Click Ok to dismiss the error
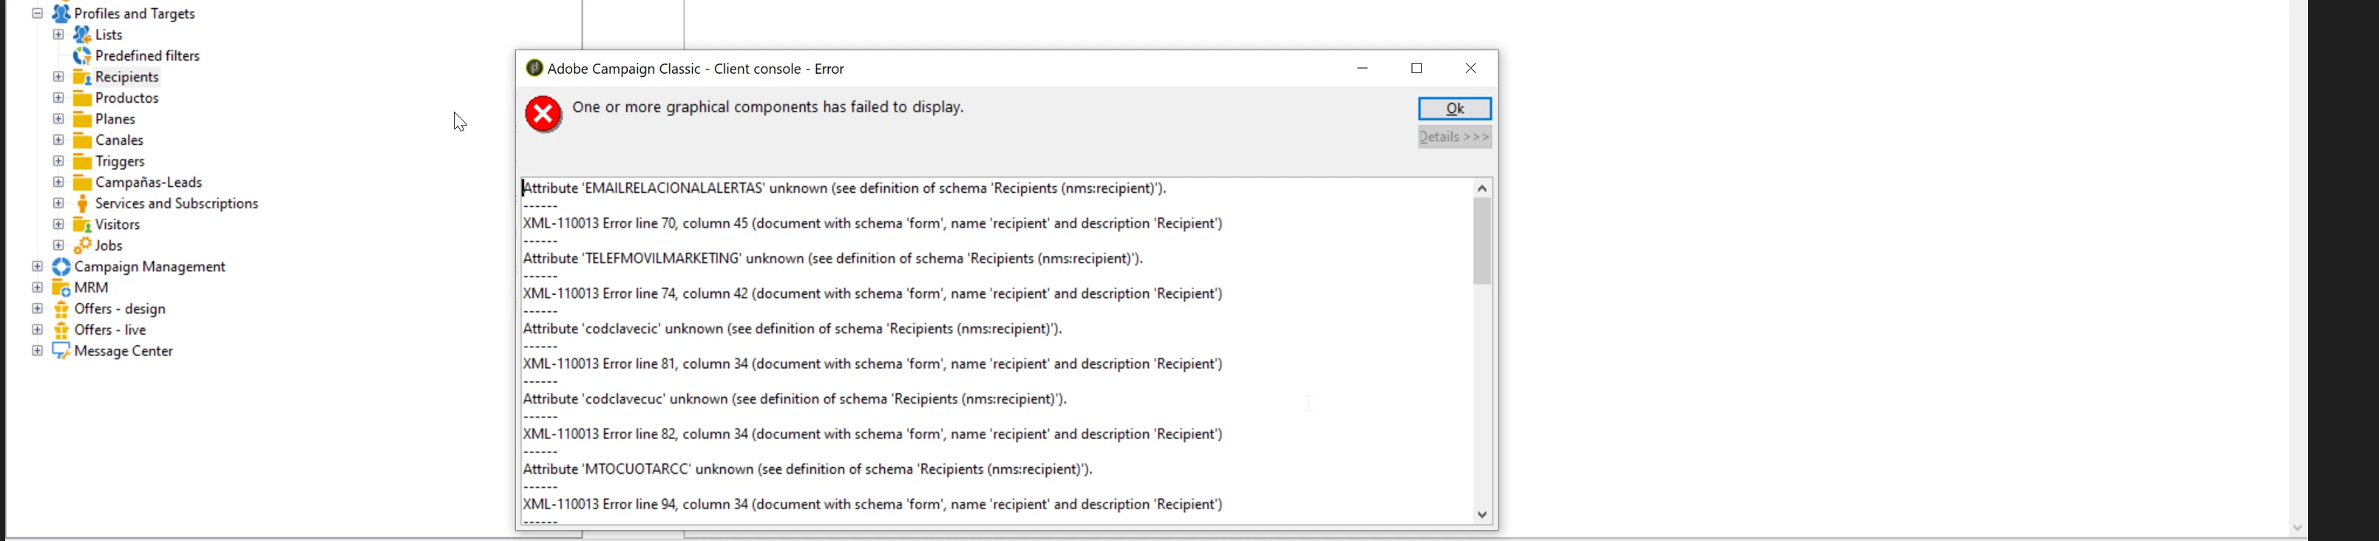2379x541 pixels. pos(1455,109)
